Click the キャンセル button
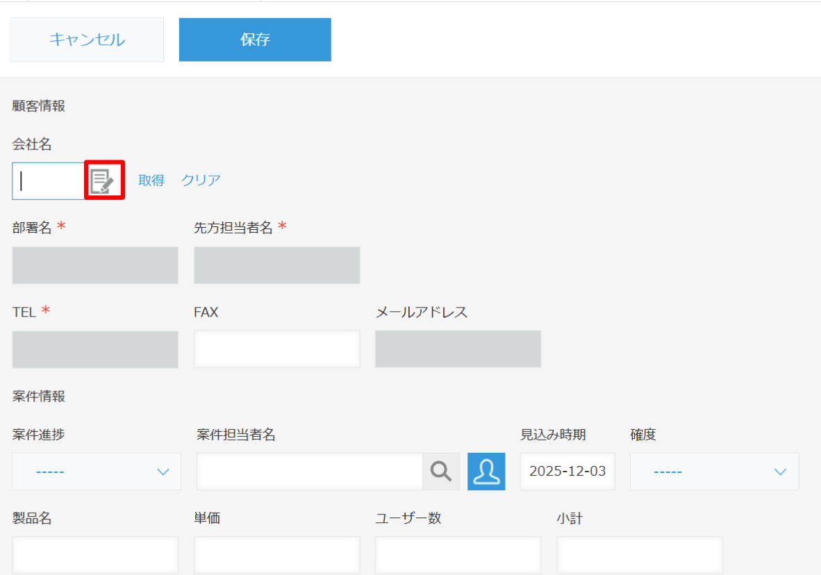The height and width of the screenshot is (575, 821). point(87,40)
